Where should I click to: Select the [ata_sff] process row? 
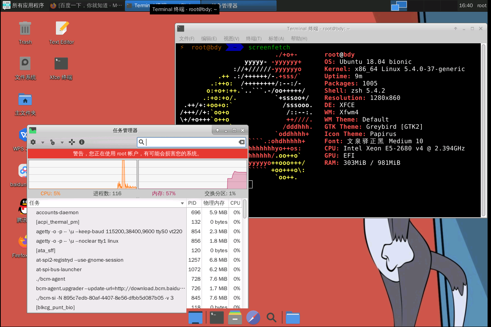(x=135, y=250)
